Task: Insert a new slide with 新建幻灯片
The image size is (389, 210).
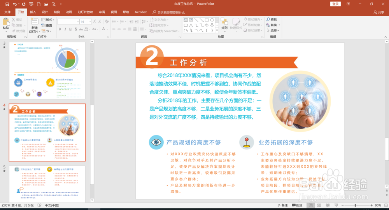Action: [34, 26]
